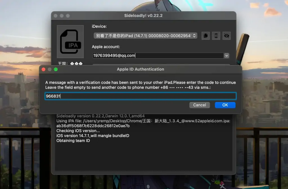
Task: Zoom the Apple ID Authentication dialog with green button
Action: 56,69
